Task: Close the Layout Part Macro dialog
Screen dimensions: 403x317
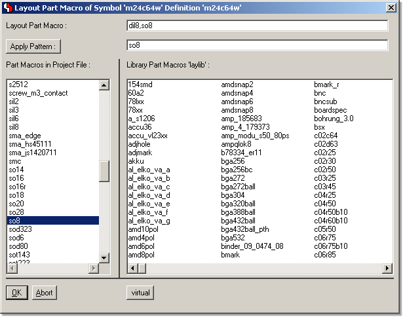Action: point(391,8)
